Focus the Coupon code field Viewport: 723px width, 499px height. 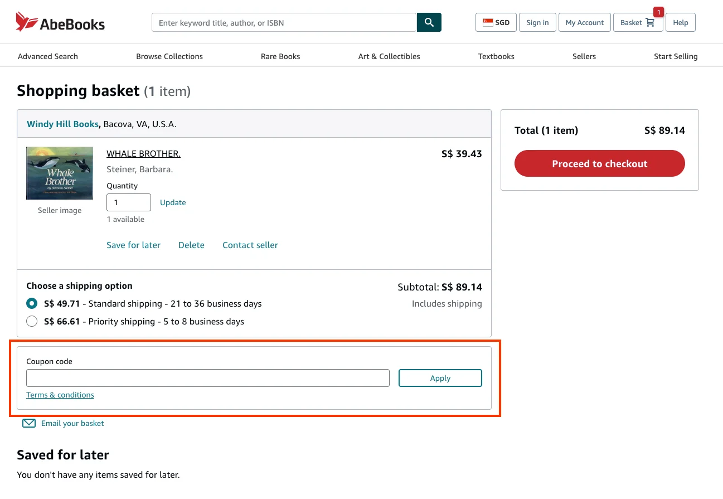pos(208,378)
